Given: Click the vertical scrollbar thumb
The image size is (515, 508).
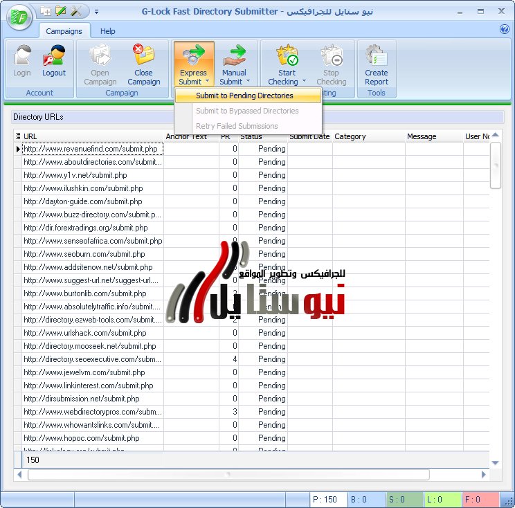Looking at the screenshot, I should (496, 165).
